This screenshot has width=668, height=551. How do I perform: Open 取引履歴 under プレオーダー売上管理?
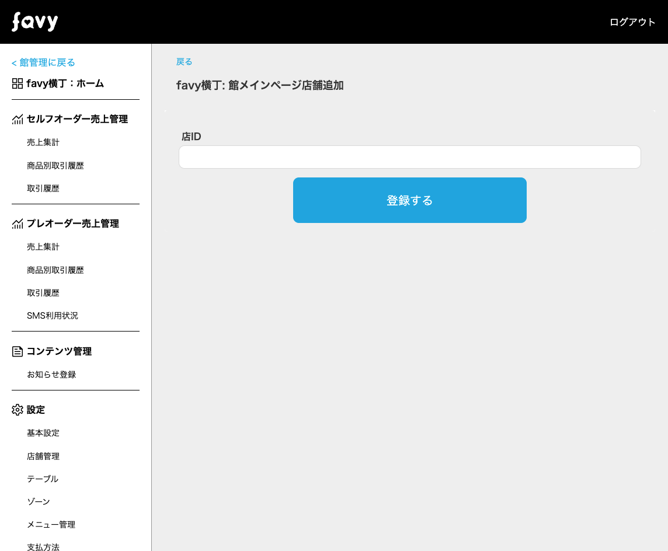43,292
